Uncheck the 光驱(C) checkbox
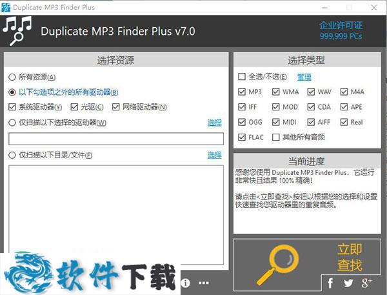The image size is (387, 295). 74,107
